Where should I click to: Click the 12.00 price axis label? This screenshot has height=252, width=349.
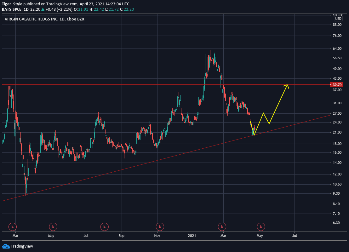pos(337,174)
